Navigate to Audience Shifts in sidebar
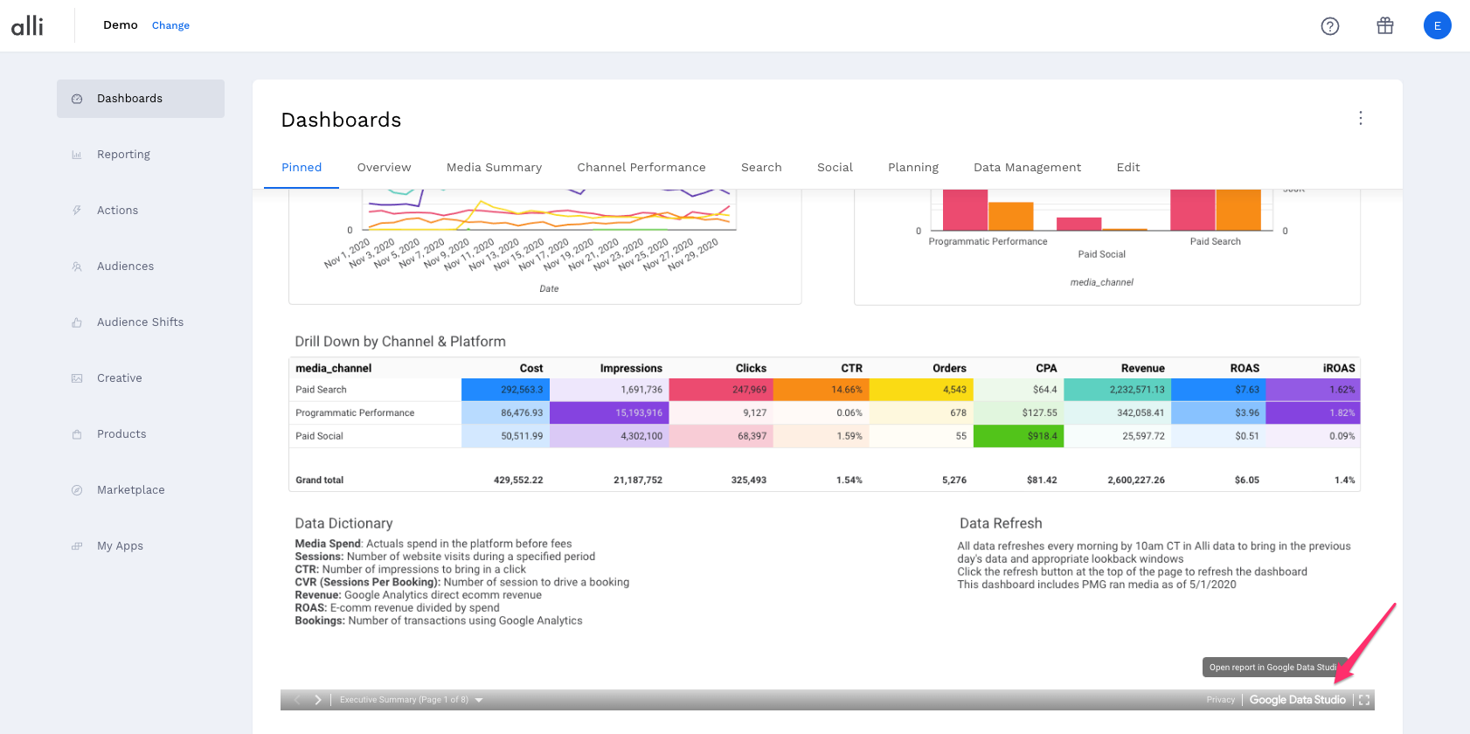The width and height of the screenshot is (1470, 734). tap(140, 322)
